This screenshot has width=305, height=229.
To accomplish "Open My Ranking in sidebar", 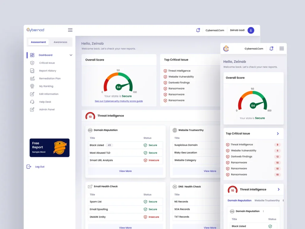I will (x=46, y=86).
